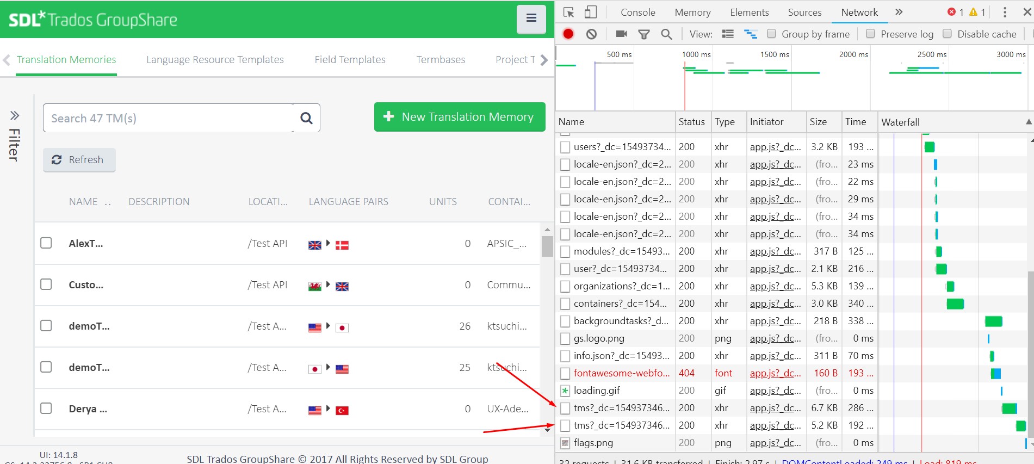Click the DESCRIPTION column header
Viewport: 1034px width, 464px height.
click(x=159, y=202)
